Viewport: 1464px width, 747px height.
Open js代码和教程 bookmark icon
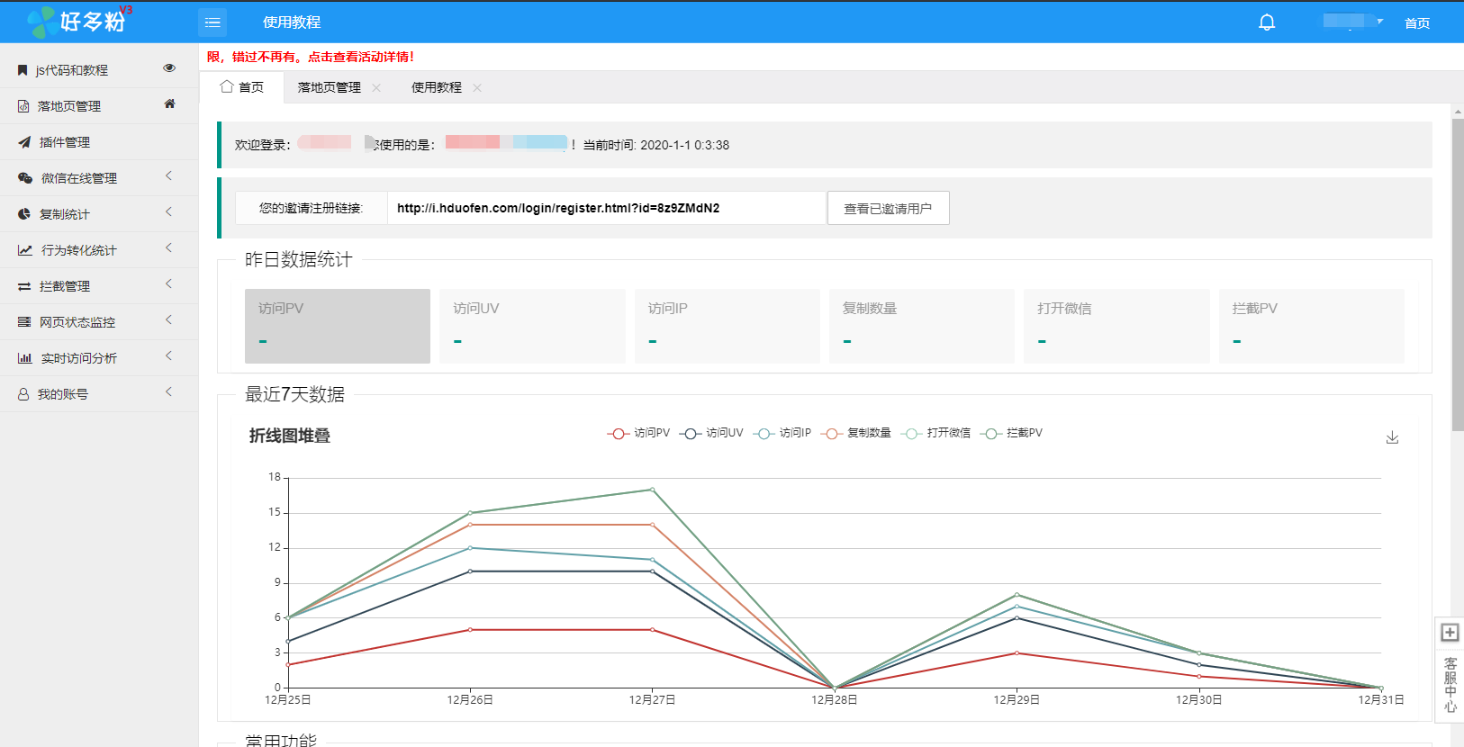23,70
